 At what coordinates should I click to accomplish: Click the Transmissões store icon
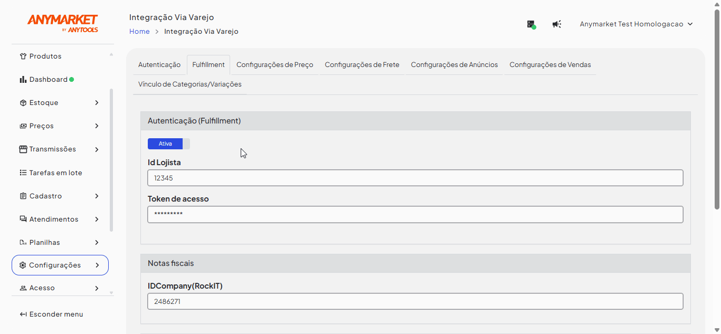point(23,149)
